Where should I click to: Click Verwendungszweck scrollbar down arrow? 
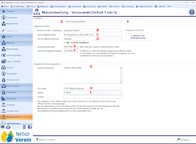pyautogui.click(x=121, y=82)
